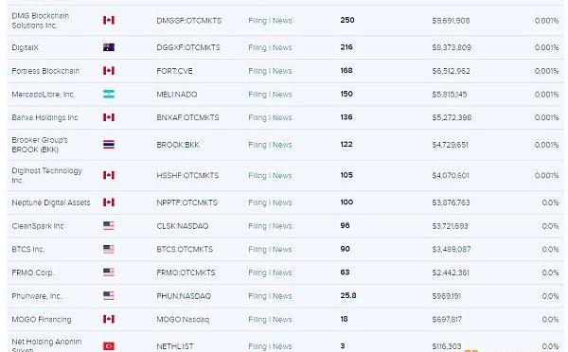
Task: Click the $969,191 value for Phunware
Action: [446, 296]
